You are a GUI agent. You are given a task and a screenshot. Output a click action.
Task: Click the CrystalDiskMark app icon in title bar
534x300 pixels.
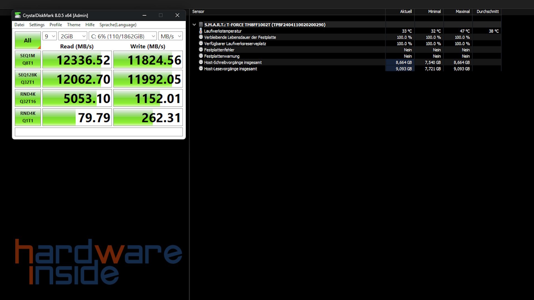coord(18,15)
